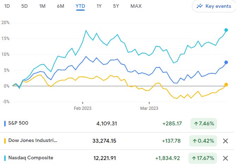The width and height of the screenshot is (236, 166).
Task: Click the Nasdaq teal color marker
Action: click(5, 158)
